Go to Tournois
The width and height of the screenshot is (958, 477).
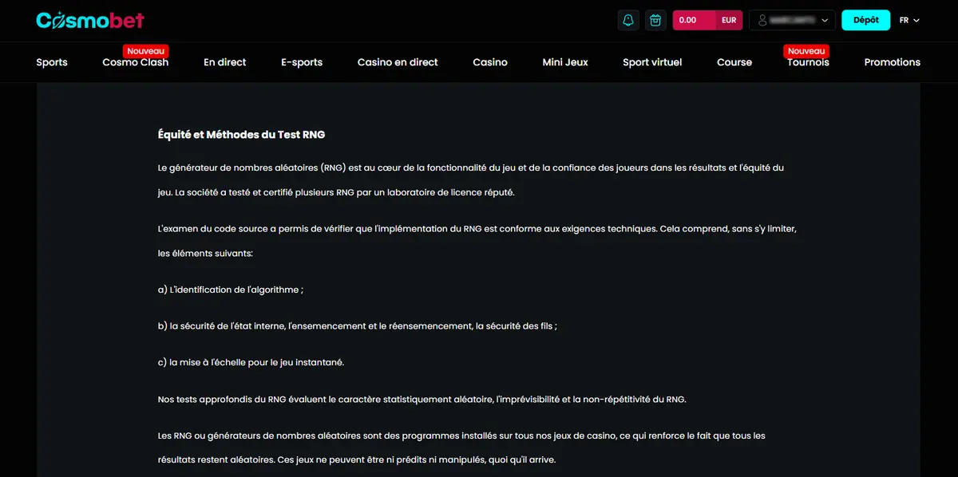(x=808, y=62)
